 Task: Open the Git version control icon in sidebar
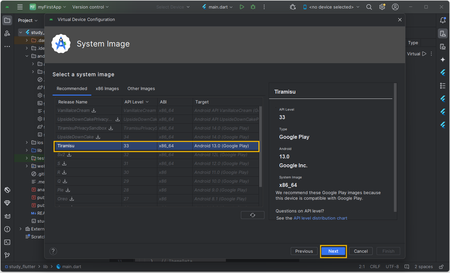pyautogui.click(x=7, y=255)
